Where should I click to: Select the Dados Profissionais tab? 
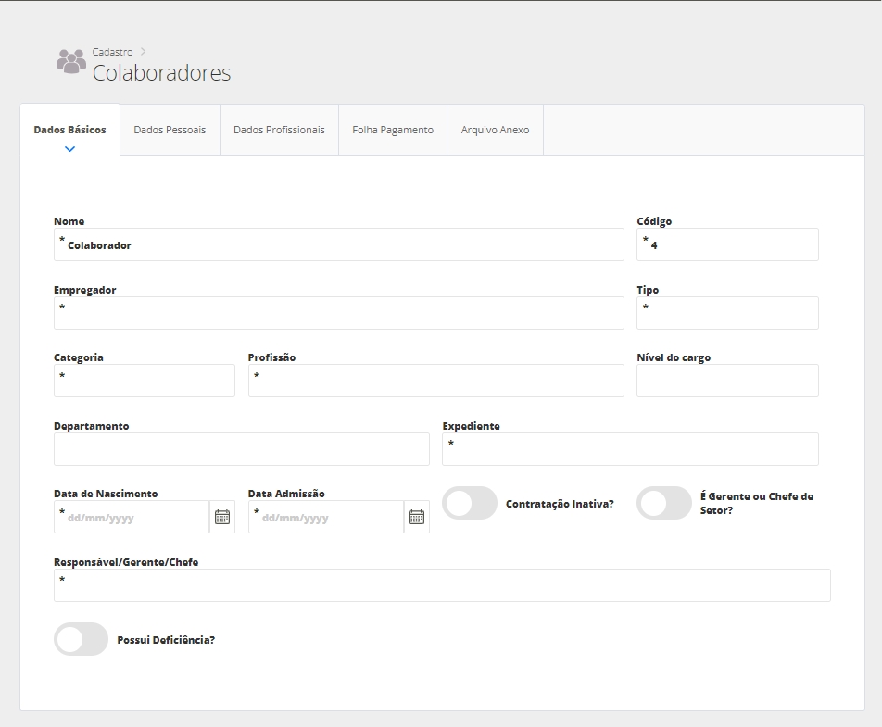[279, 130]
